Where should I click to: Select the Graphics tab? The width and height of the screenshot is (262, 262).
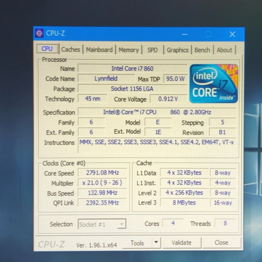click(177, 50)
